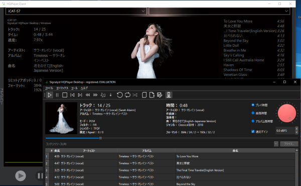Click Shadows Of Time in Client track list
This screenshot has width=301, height=186.
238,70
